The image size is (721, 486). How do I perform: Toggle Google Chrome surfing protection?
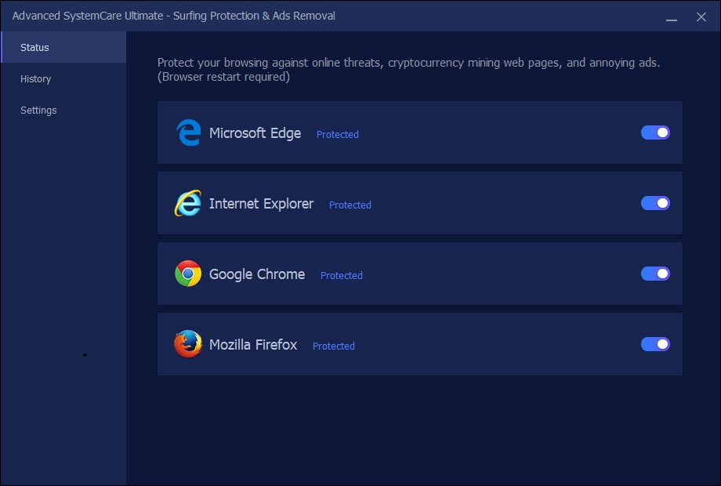click(655, 274)
